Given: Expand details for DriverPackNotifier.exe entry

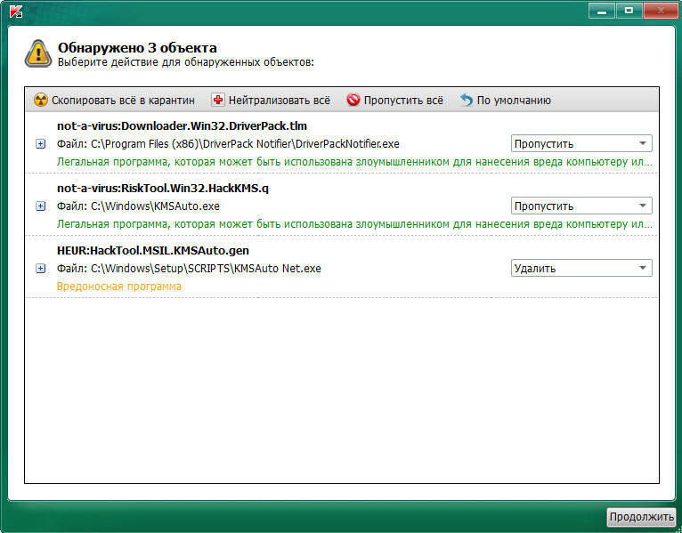Looking at the screenshot, I should 40,144.
